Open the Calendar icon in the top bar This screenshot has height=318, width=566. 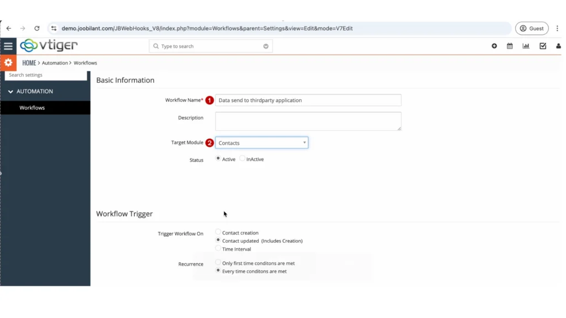[x=510, y=46]
